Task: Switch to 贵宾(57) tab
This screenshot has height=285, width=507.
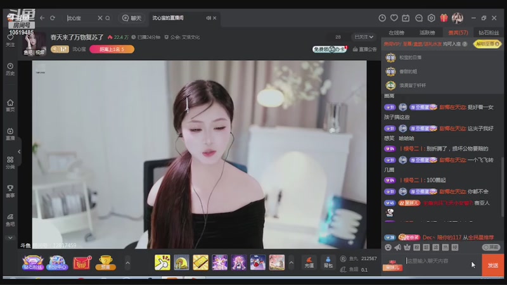Action: (x=458, y=33)
